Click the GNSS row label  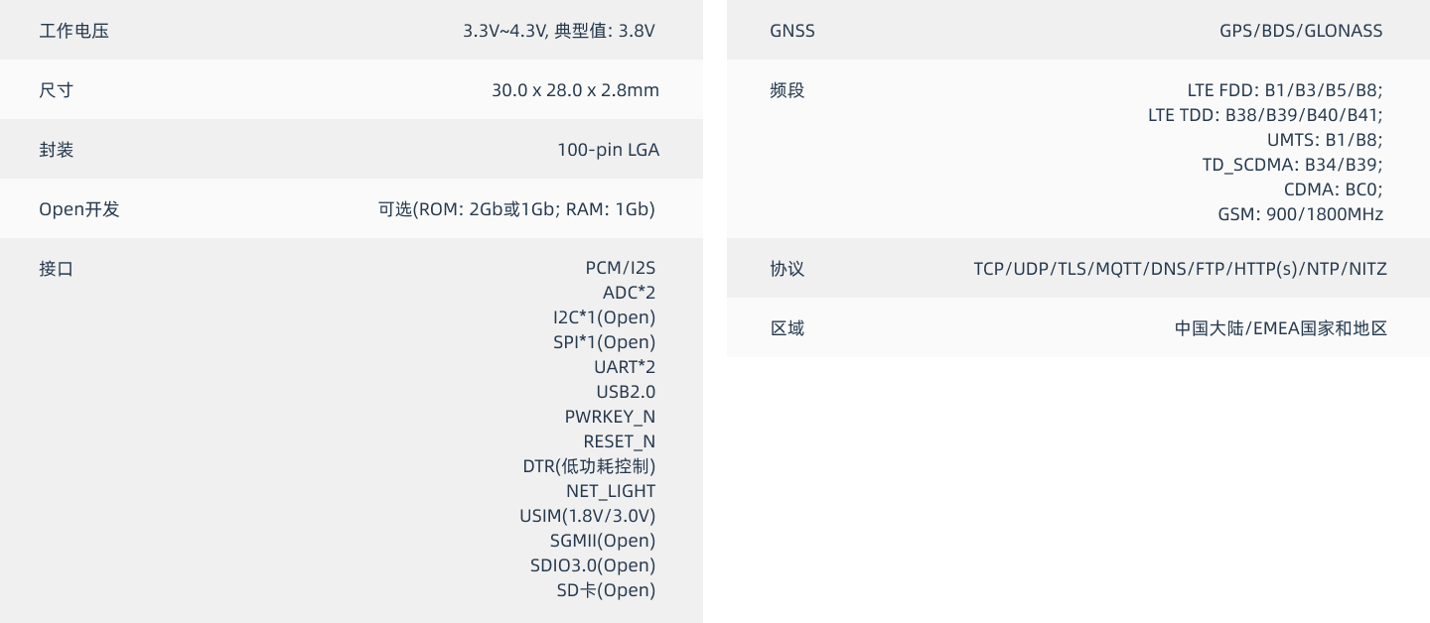[791, 31]
